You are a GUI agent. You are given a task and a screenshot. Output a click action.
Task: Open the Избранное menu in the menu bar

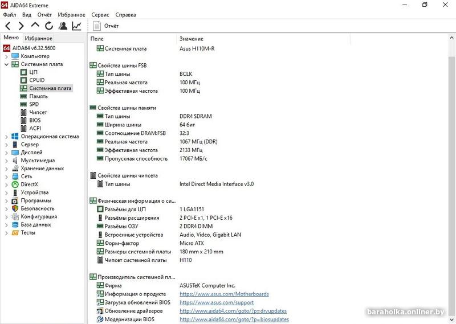pyautogui.click(x=71, y=15)
